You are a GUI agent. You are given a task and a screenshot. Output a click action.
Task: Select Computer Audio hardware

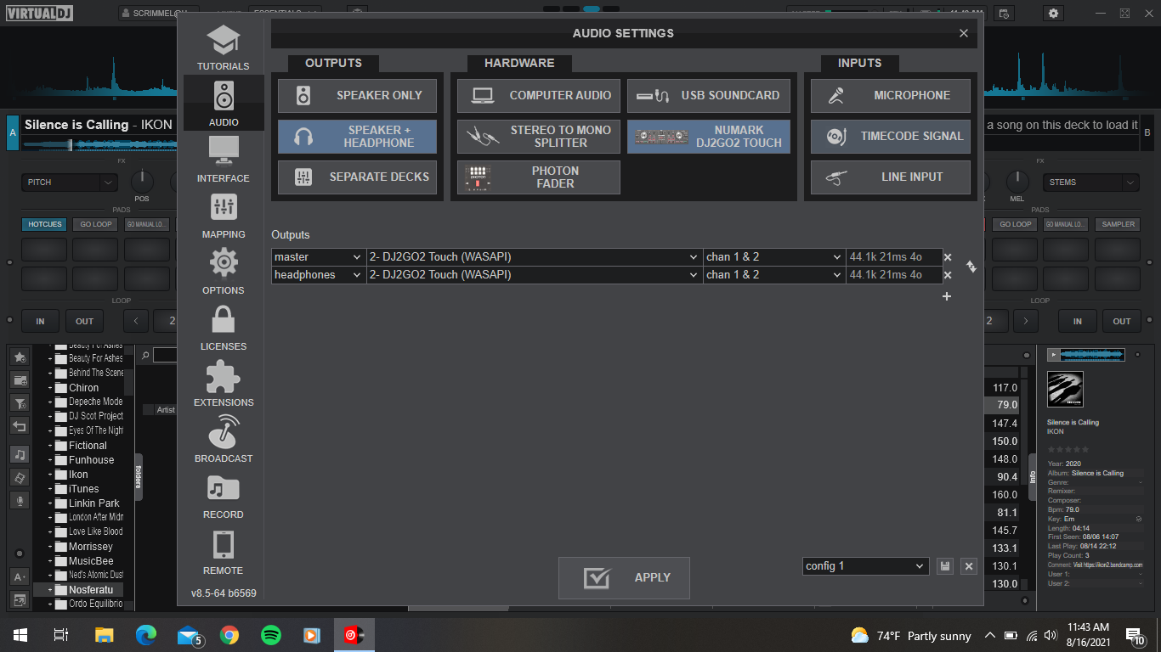539,95
